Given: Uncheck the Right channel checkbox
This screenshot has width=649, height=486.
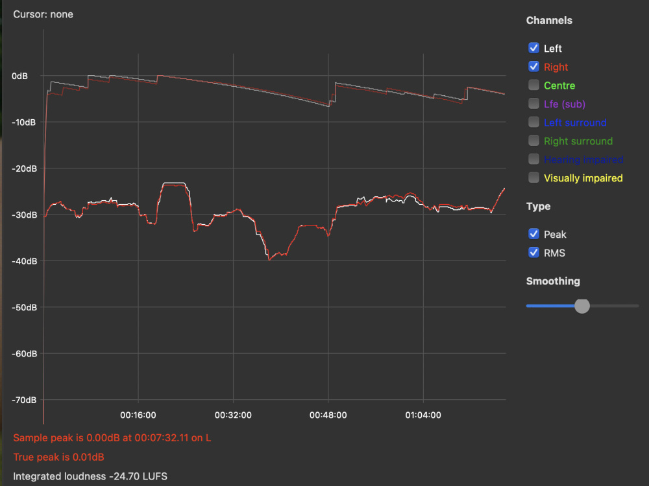Looking at the screenshot, I should coord(533,67).
